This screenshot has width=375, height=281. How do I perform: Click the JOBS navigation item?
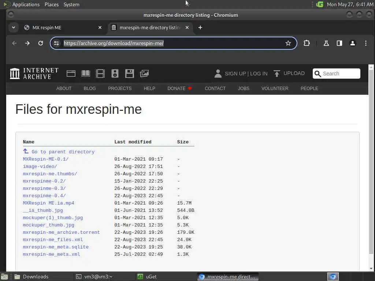[x=244, y=89]
